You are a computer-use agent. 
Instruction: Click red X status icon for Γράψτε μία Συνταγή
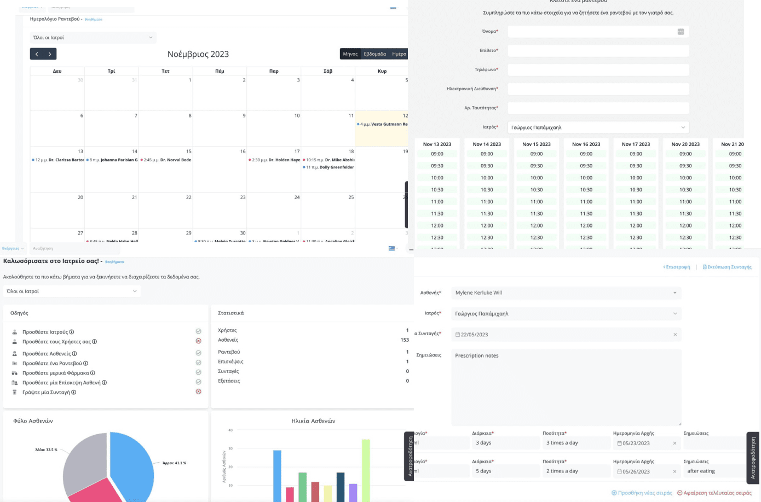[x=198, y=392]
